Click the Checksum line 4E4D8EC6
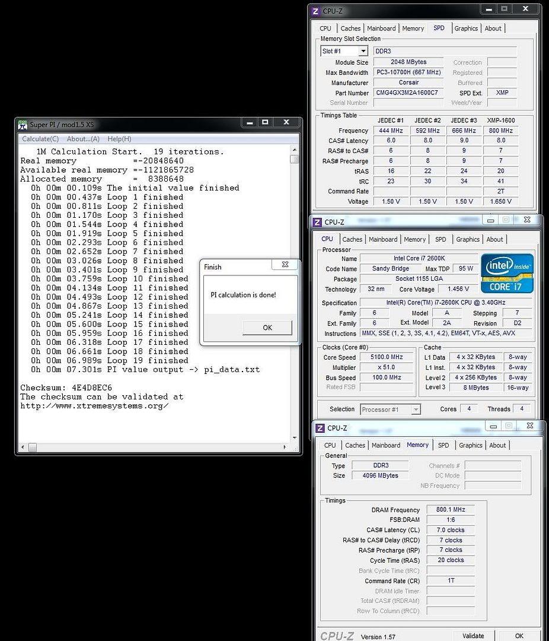Viewport: 549px width, 641px height. (66, 388)
